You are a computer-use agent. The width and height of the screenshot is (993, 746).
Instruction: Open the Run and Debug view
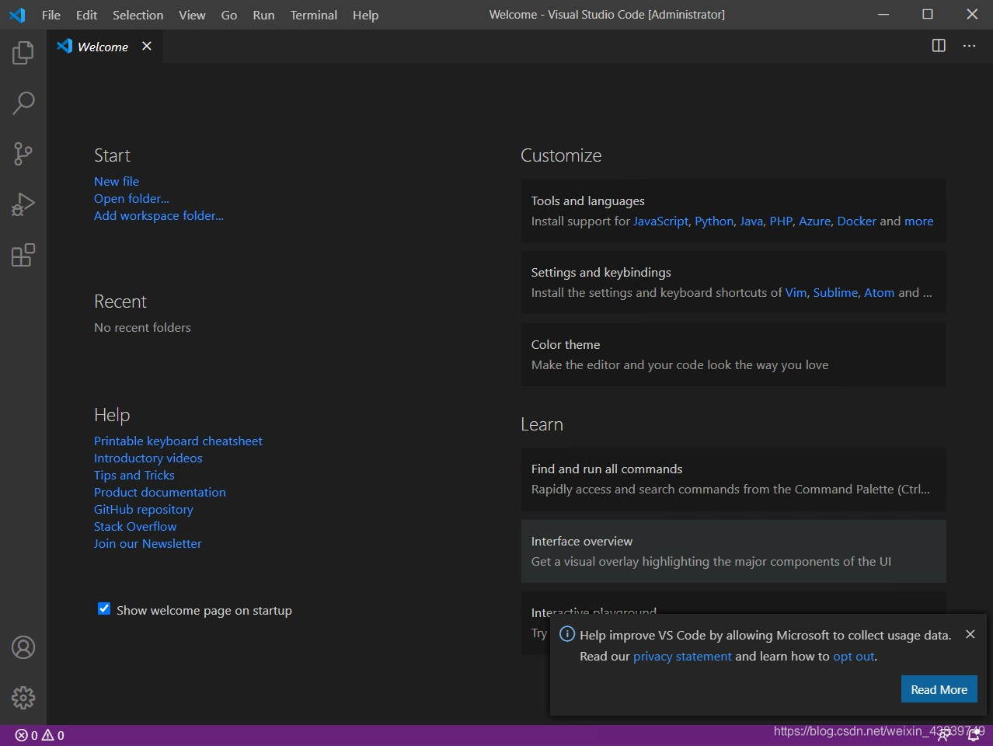coord(23,204)
